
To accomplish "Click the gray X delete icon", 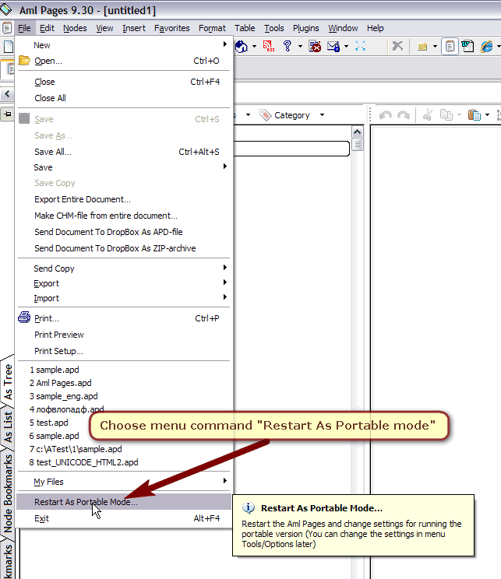I will point(397,46).
